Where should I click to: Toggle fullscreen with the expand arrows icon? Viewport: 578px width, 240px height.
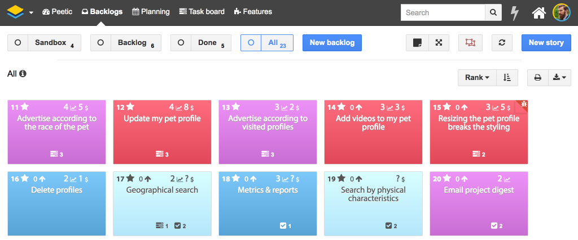(439, 43)
